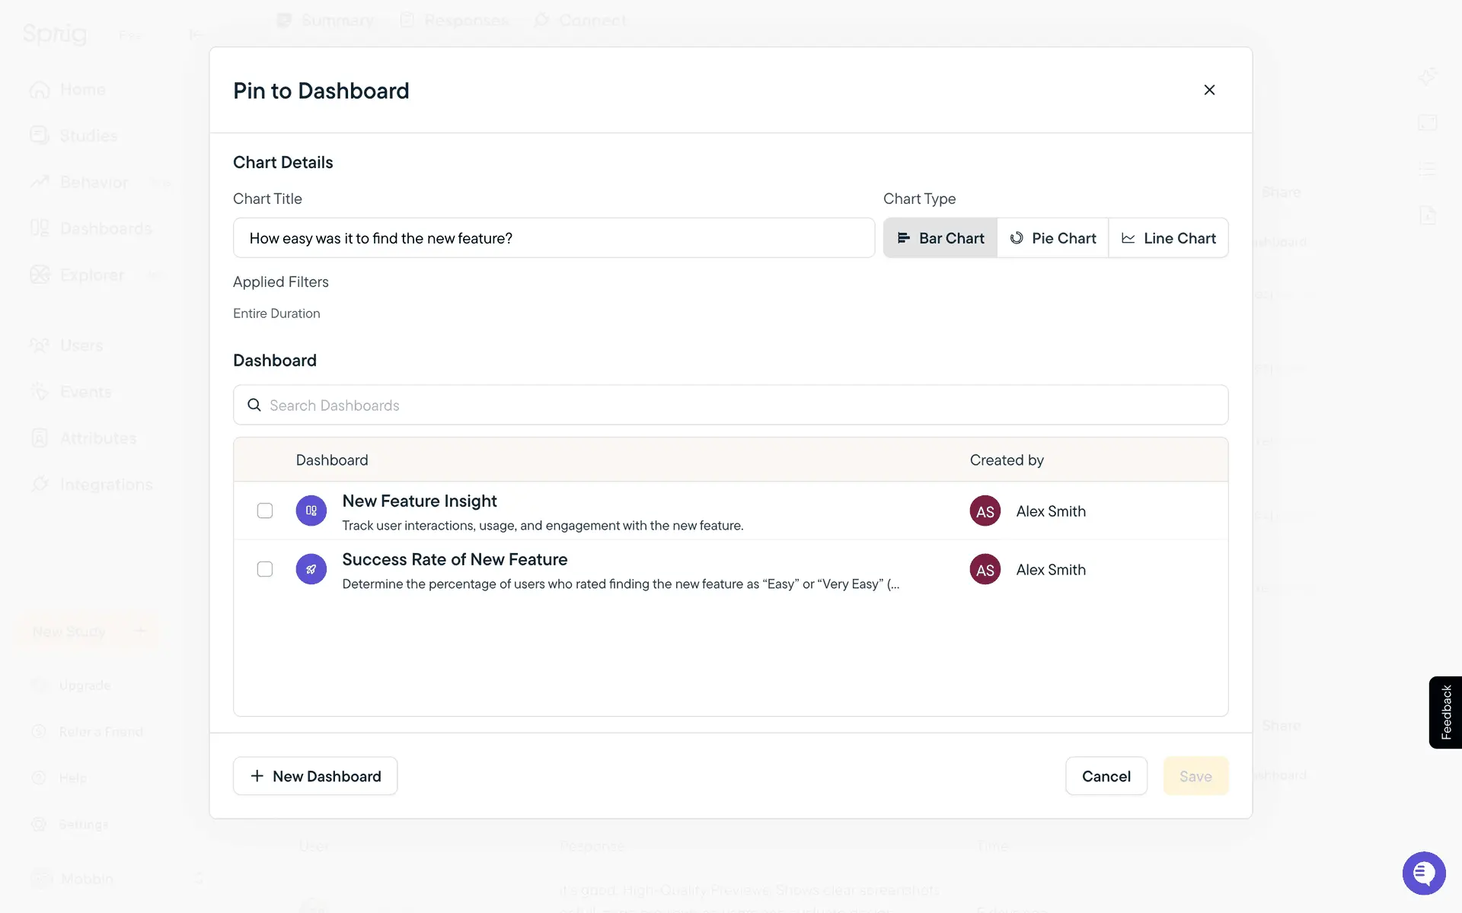Screen dimensions: 1462x913
Task: Check the Success Rate of New Feature checkbox
Action: click(265, 569)
